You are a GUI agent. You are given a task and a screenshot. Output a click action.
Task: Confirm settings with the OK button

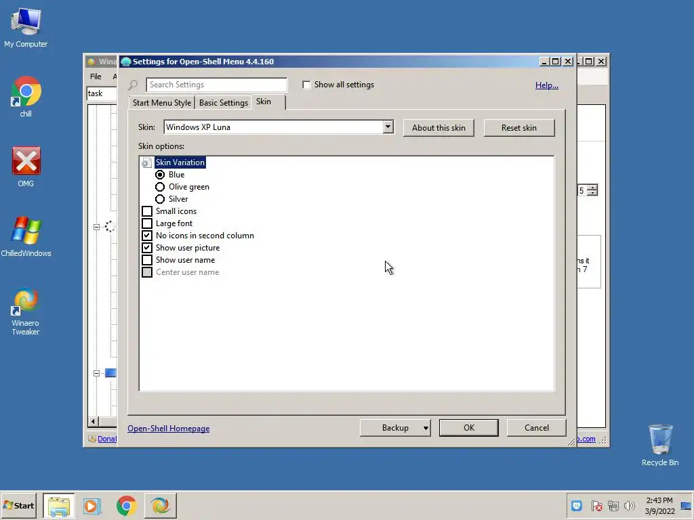pos(469,428)
